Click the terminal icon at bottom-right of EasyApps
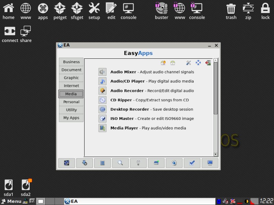Viewport: 274px width, 205px height. click(x=210, y=163)
